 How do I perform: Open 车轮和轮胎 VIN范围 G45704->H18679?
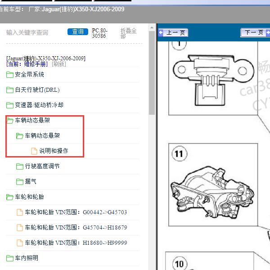tap(76, 227)
